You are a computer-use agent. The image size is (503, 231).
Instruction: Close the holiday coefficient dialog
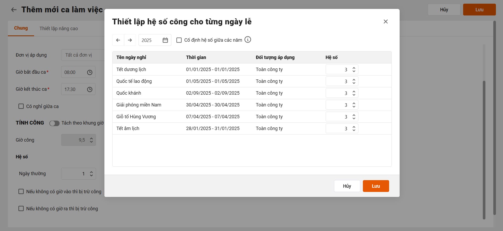coord(385,22)
